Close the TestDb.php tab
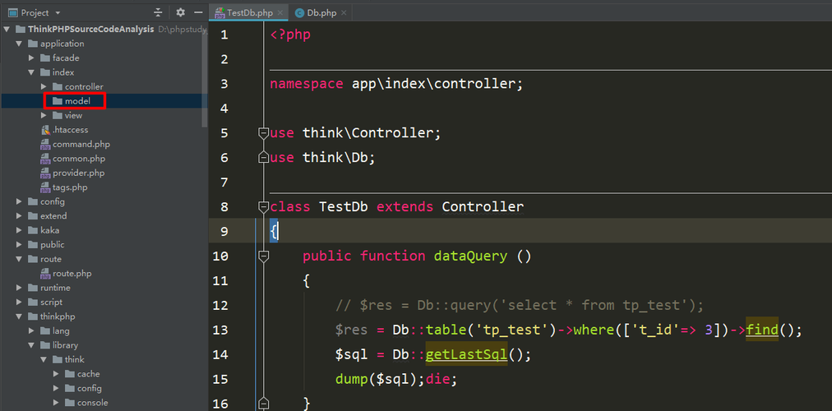Screen dimensions: 832x411 (x=280, y=13)
